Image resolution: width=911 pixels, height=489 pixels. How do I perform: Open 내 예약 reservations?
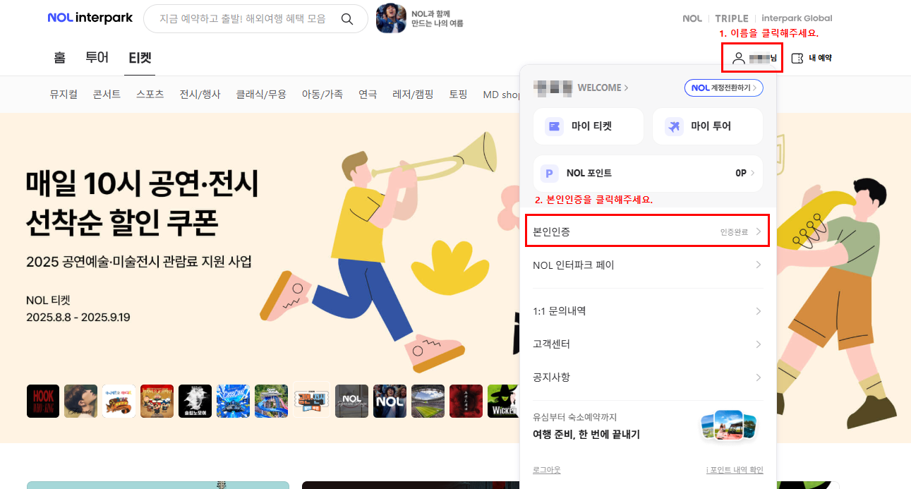click(x=812, y=58)
